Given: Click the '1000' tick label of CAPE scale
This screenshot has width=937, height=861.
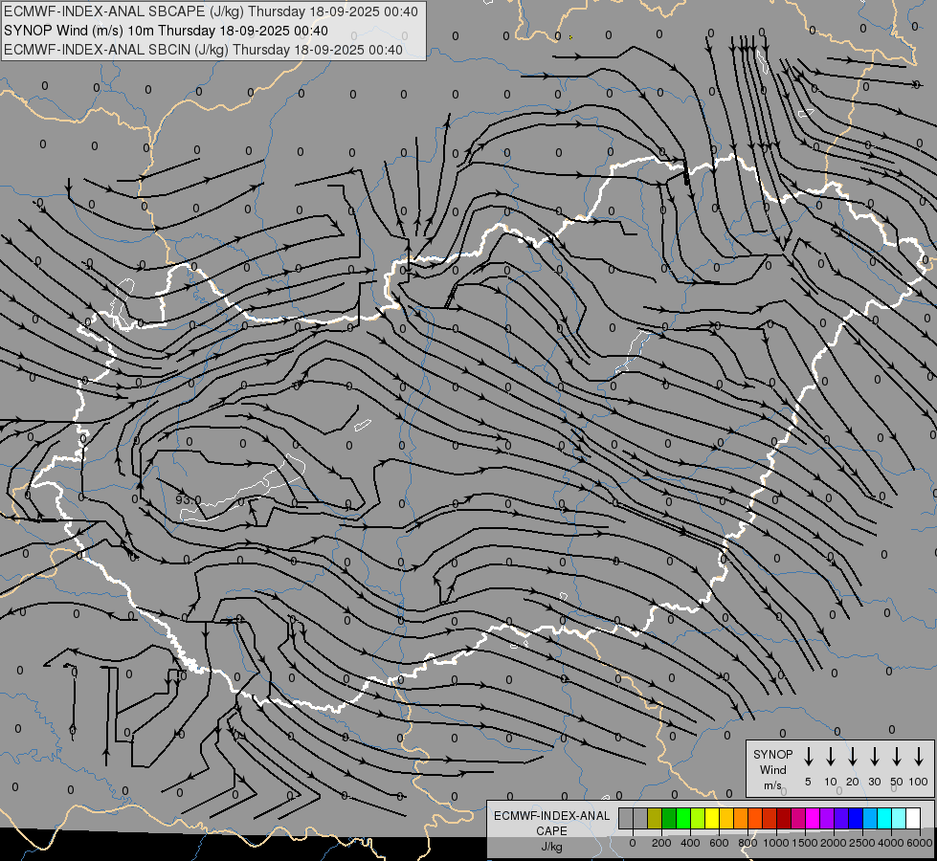Looking at the screenshot, I should click(x=775, y=843).
